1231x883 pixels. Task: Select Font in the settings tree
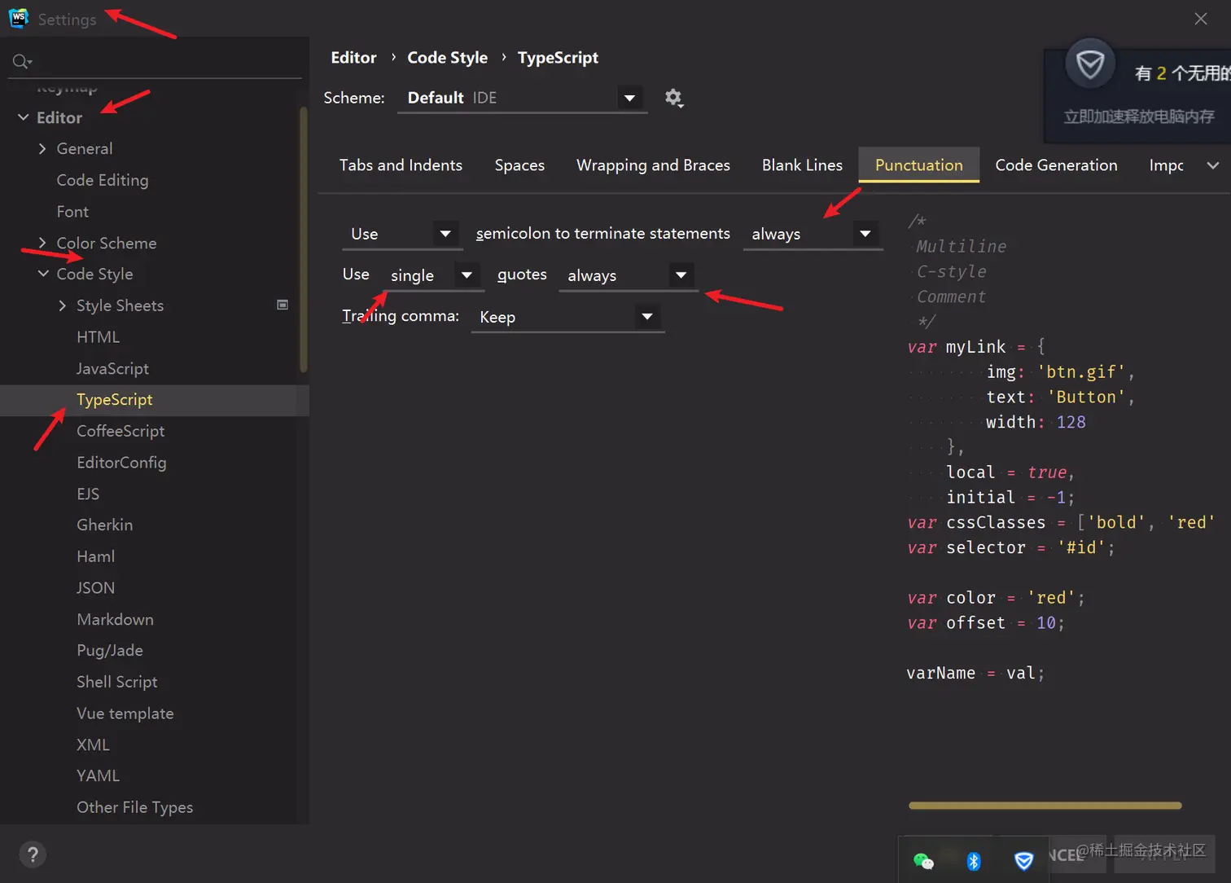(72, 212)
